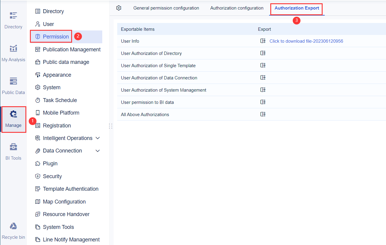Open Public data manage

tap(66, 62)
